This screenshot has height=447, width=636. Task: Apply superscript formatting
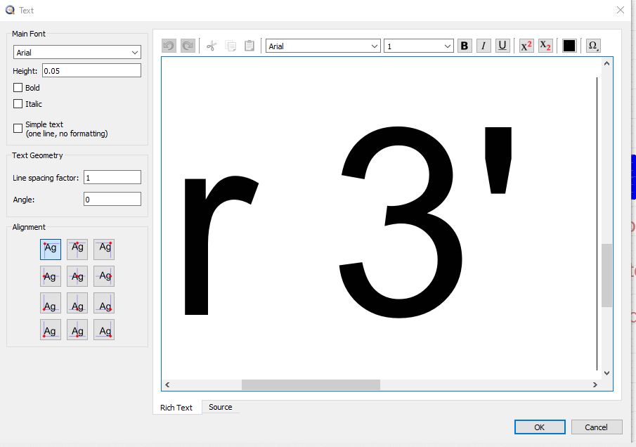pyautogui.click(x=526, y=46)
